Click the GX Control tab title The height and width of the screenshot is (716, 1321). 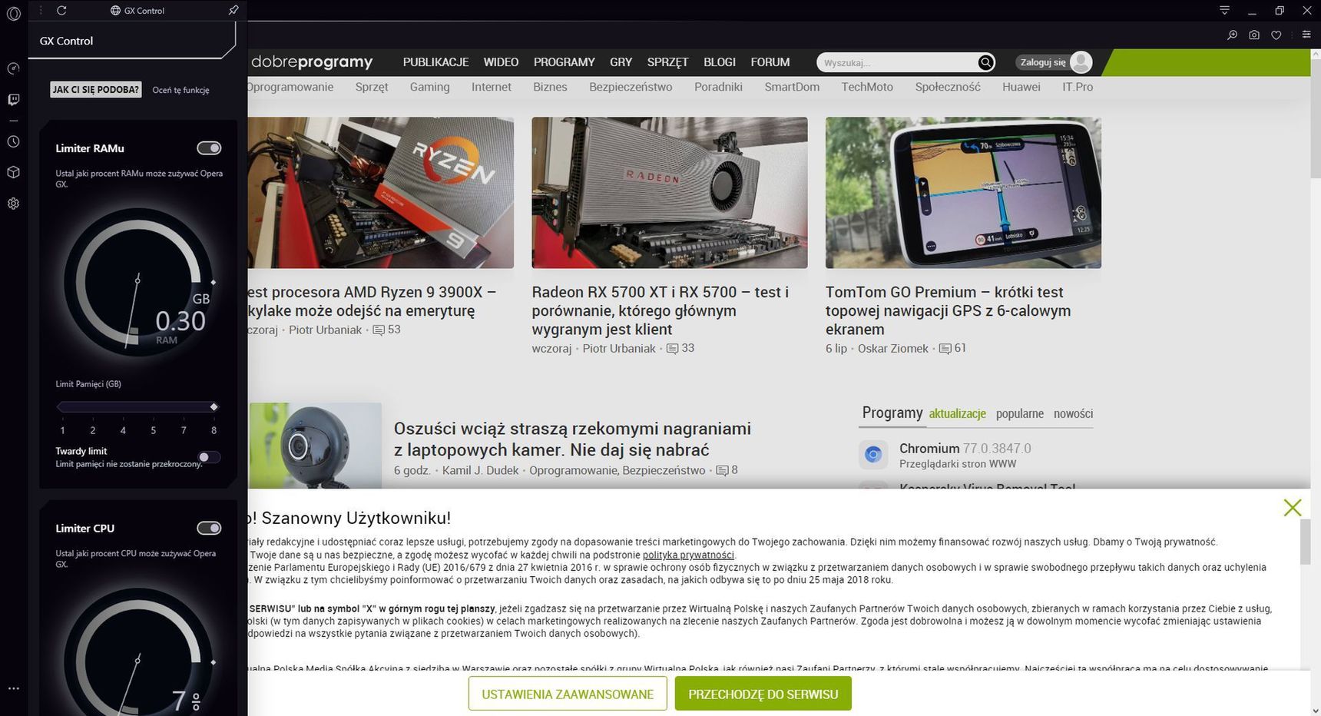point(144,10)
